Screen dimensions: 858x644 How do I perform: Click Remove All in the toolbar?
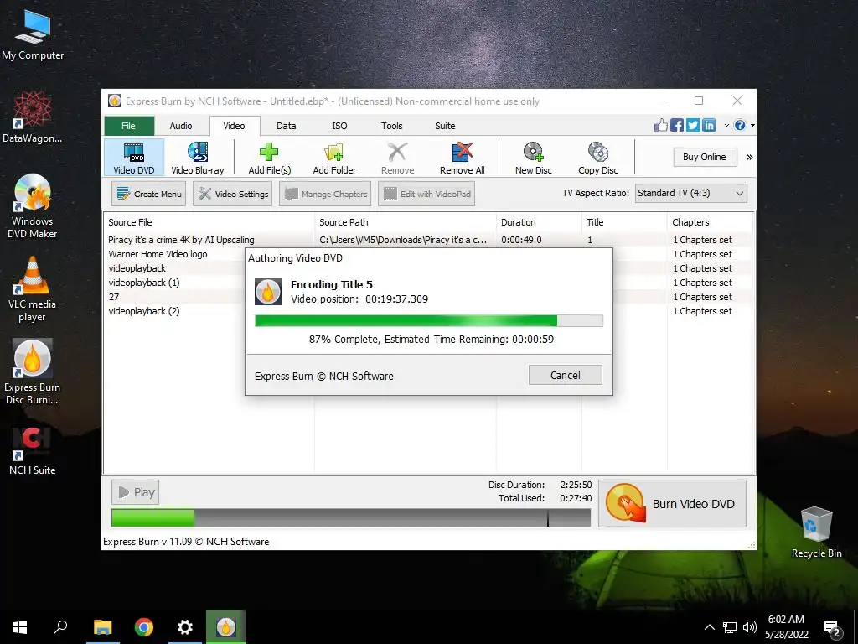462,157
